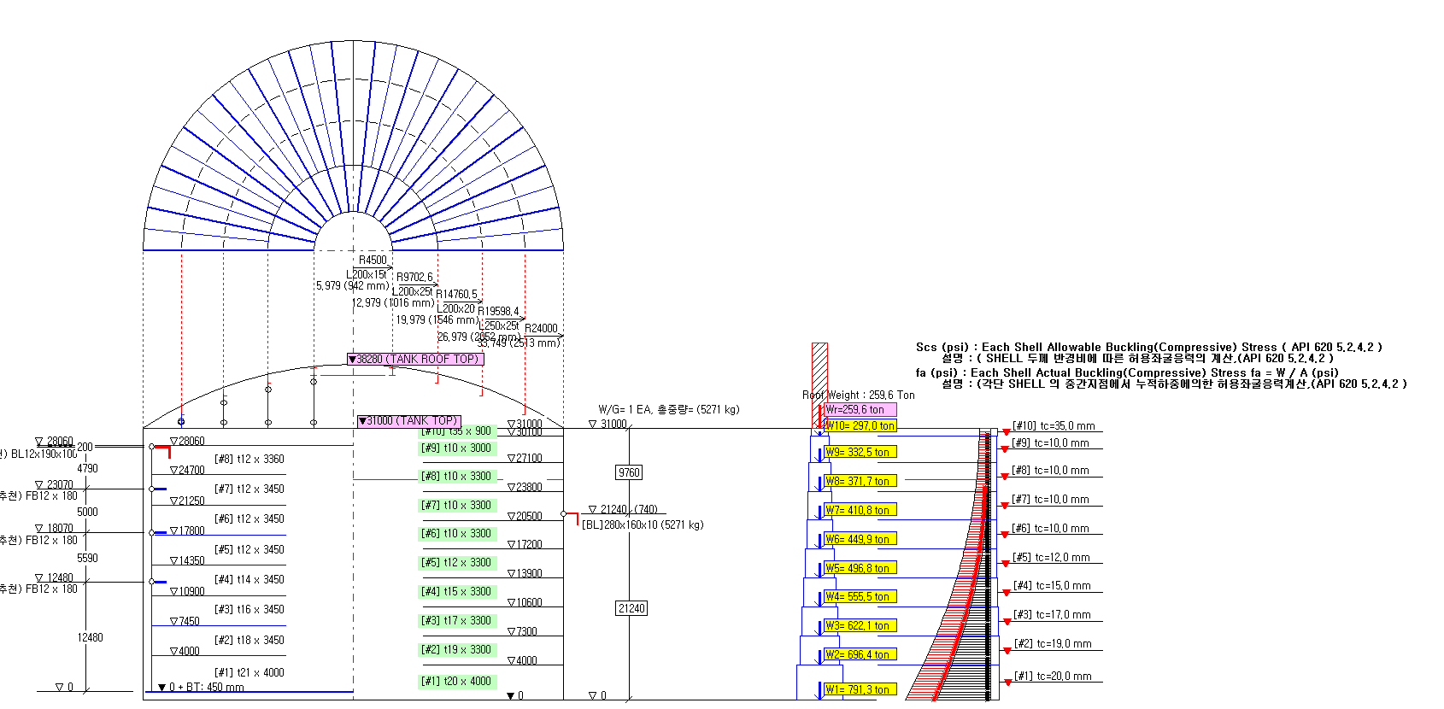Click green shell label [#1] t20 x 4000
This screenshot has width=1444, height=709.
(457, 681)
